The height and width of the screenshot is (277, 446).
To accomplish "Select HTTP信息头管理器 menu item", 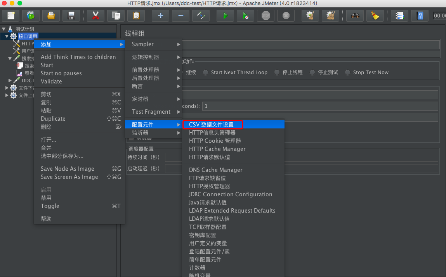I will pyautogui.click(x=233, y=133).
